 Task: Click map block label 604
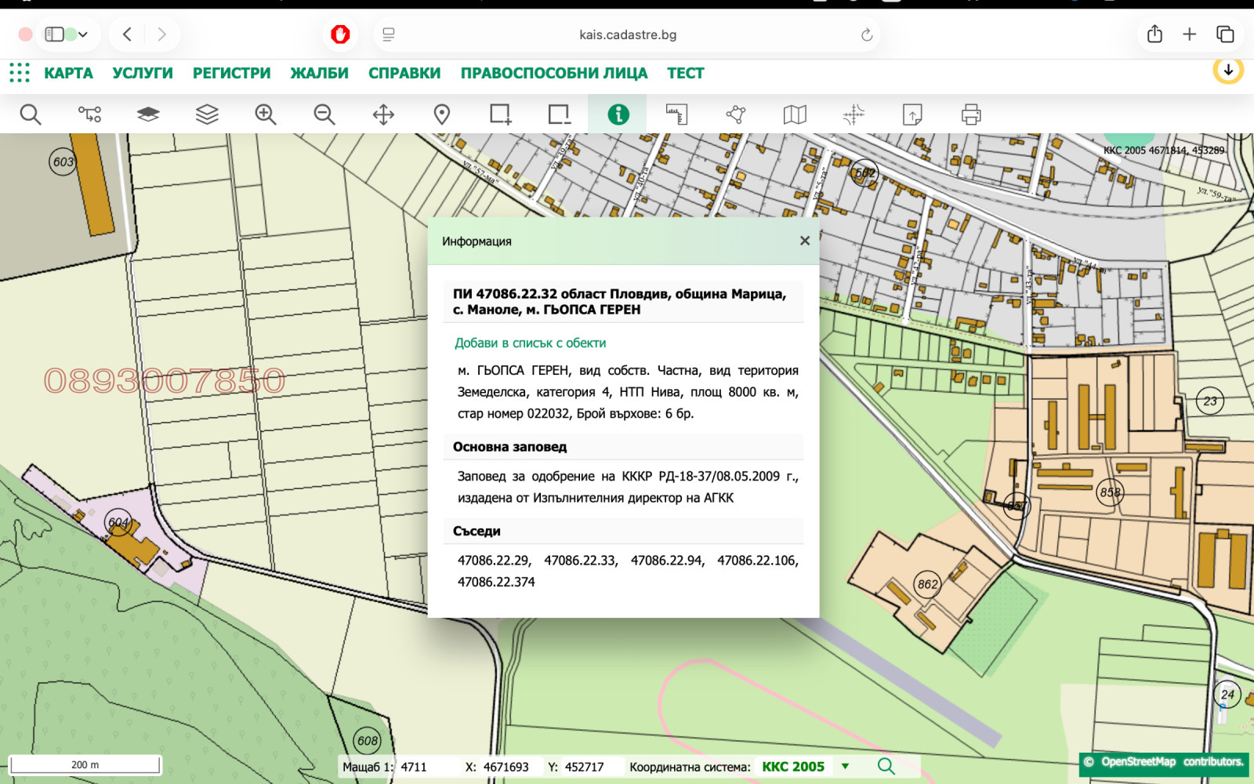coord(118,522)
